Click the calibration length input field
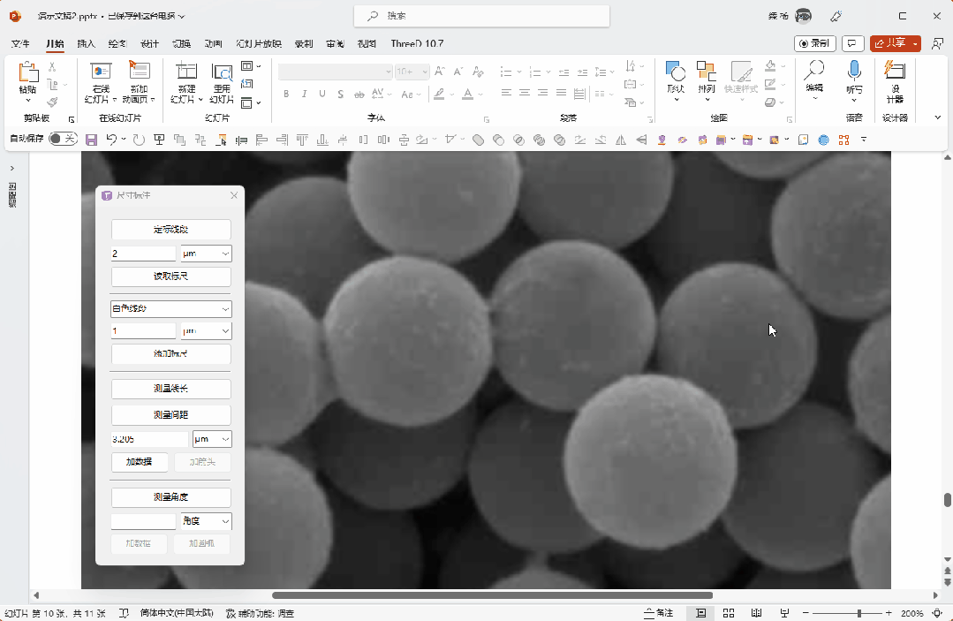The image size is (953, 621). pyautogui.click(x=143, y=254)
